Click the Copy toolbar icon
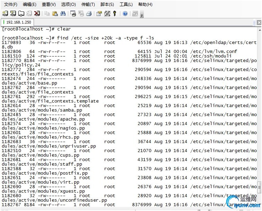 [47, 14]
